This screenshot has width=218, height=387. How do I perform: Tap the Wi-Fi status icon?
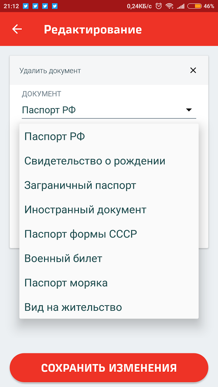(169, 6)
